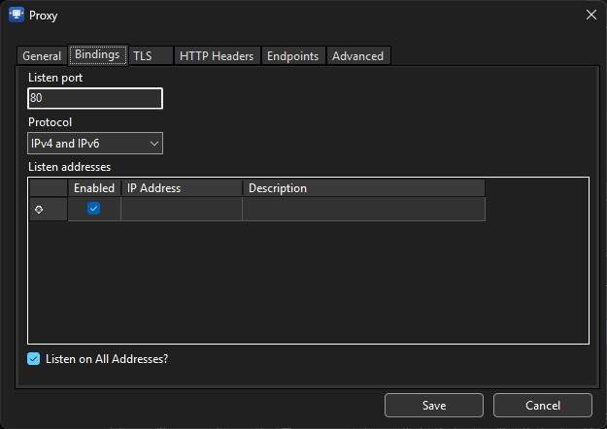Uncheck Listen on All Addresses checkbox
This screenshot has height=429, width=607.
34,359
